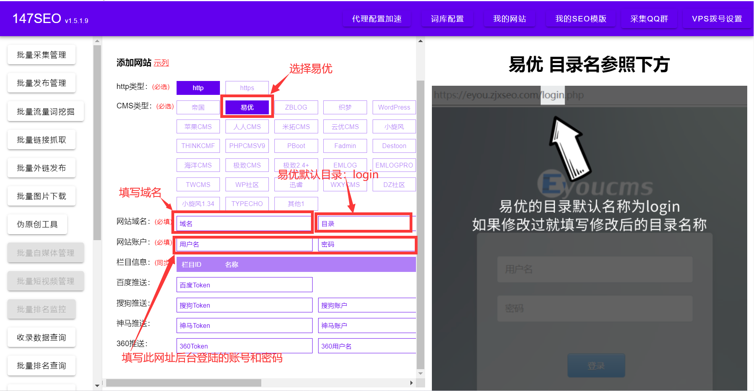Click the 批量短视频管理 sidebar button
The width and height of the screenshot is (754, 391).
[x=46, y=281]
